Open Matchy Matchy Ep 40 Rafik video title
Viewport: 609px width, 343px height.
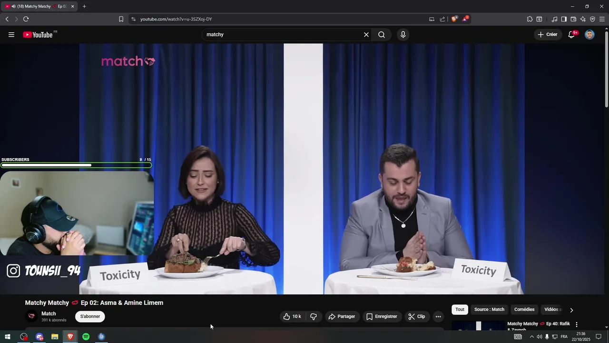[538, 326]
